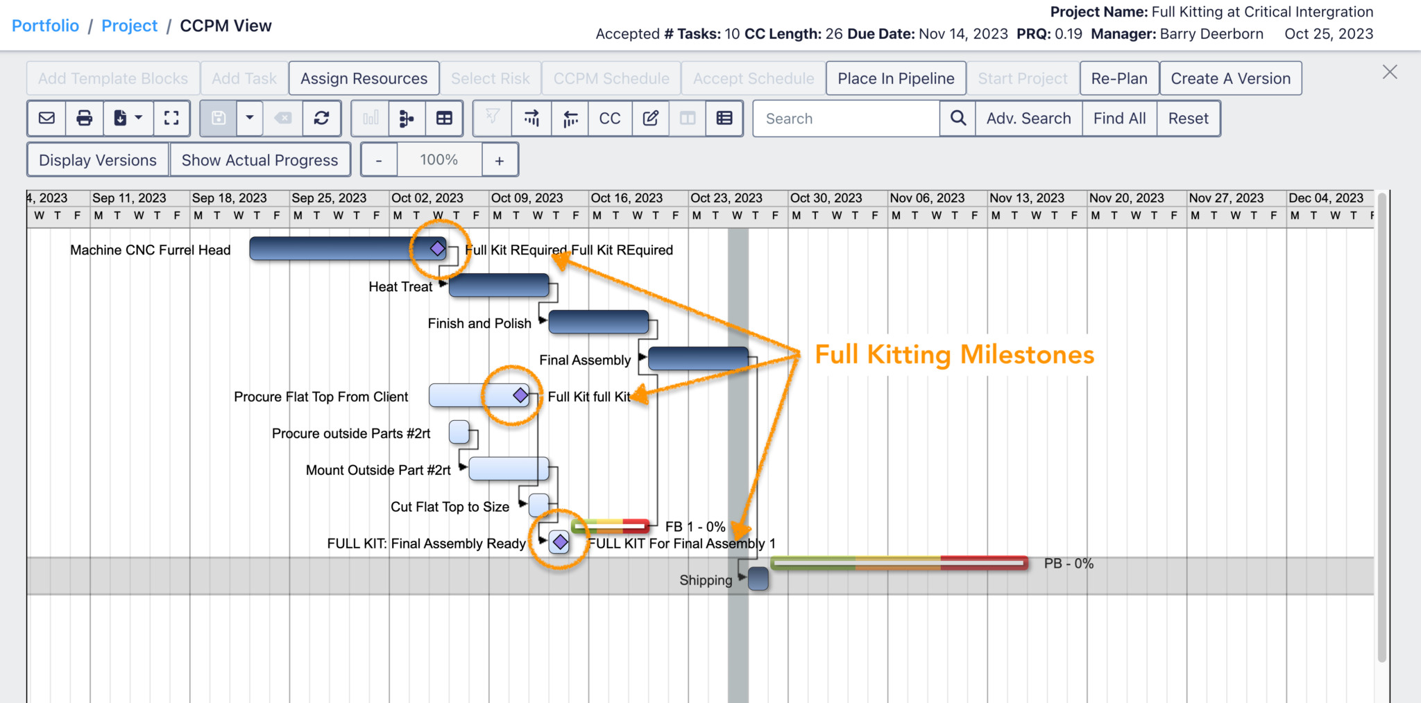Screen dimensions: 1421x703
Task: Expand the save options dropdown arrow
Action: coord(250,119)
